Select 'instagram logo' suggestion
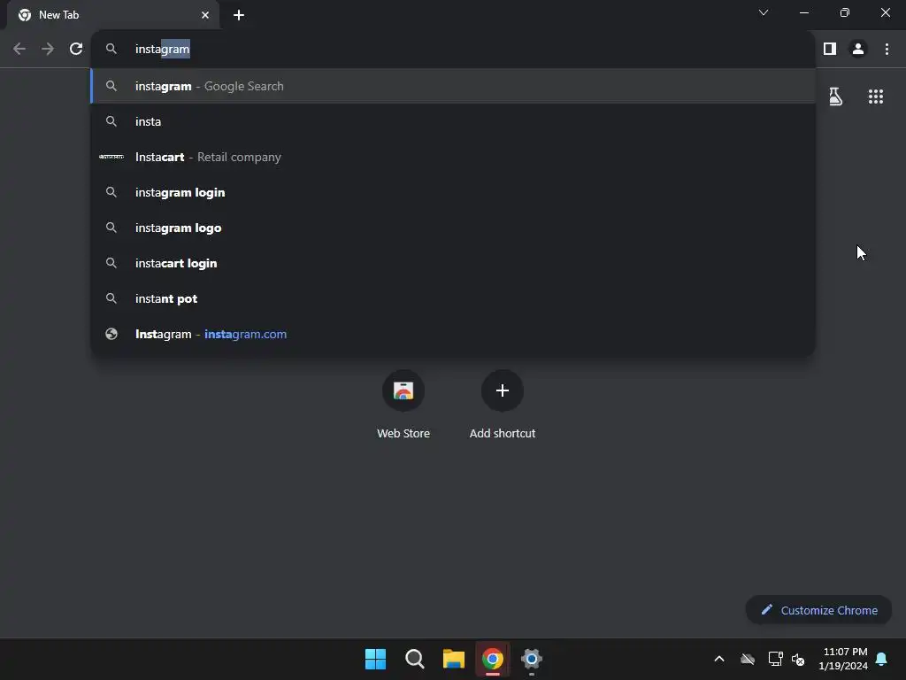 pos(454,228)
